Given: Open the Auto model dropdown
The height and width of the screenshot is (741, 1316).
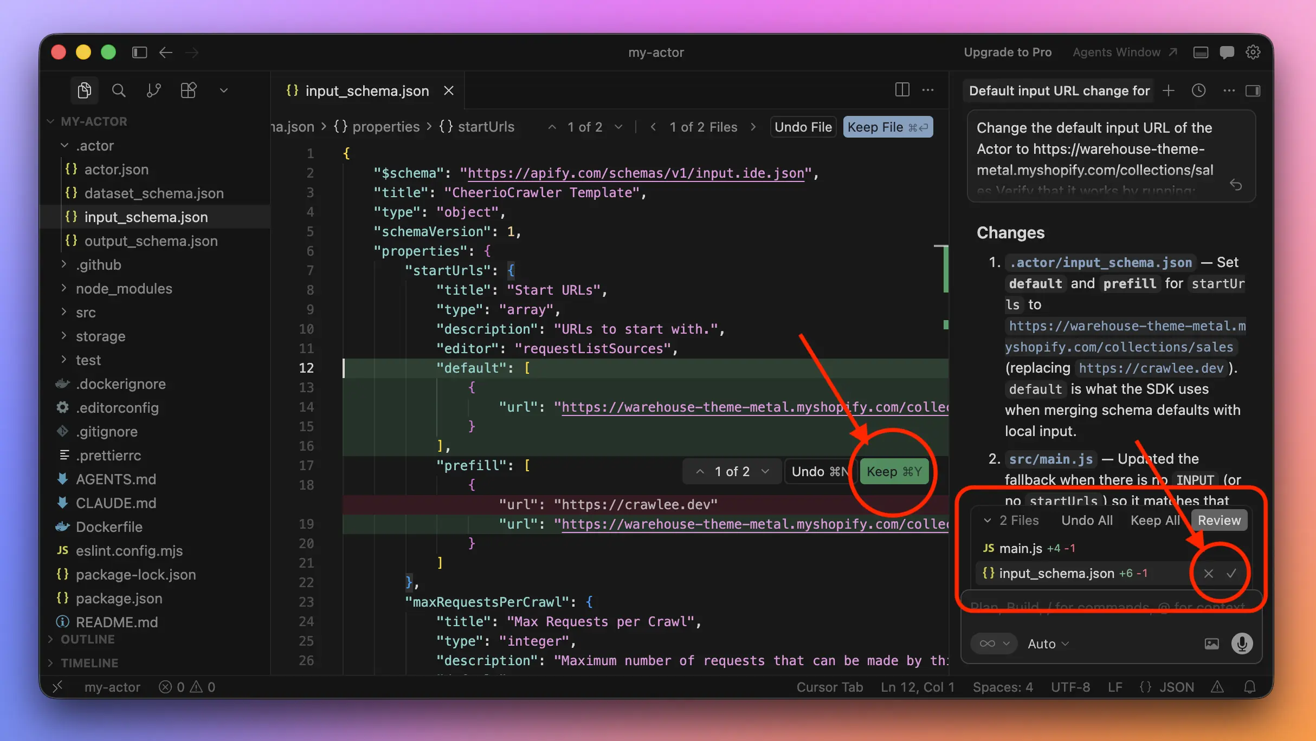Looking at the screenshot, I should (x=1048, y=643).
